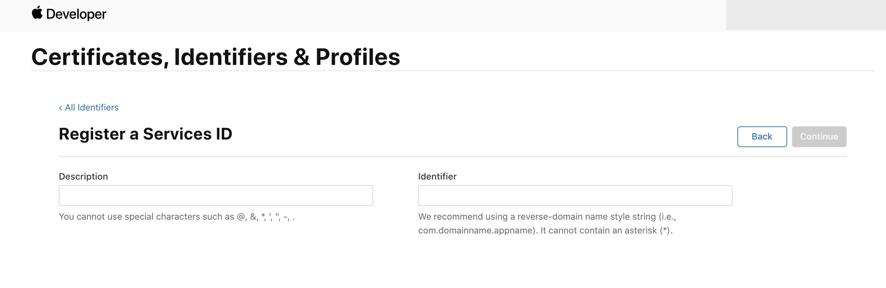Click the word Profiles in page title
Image resolution: width=886 pixels, height=288 pixels.
click(x=358, y=57)
